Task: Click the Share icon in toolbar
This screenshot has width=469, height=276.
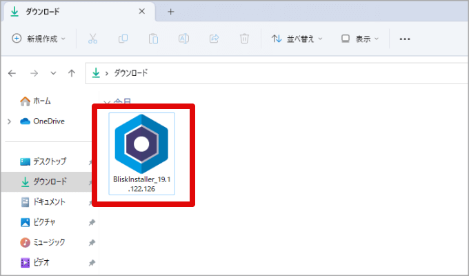Action: [x=214, y=39]
